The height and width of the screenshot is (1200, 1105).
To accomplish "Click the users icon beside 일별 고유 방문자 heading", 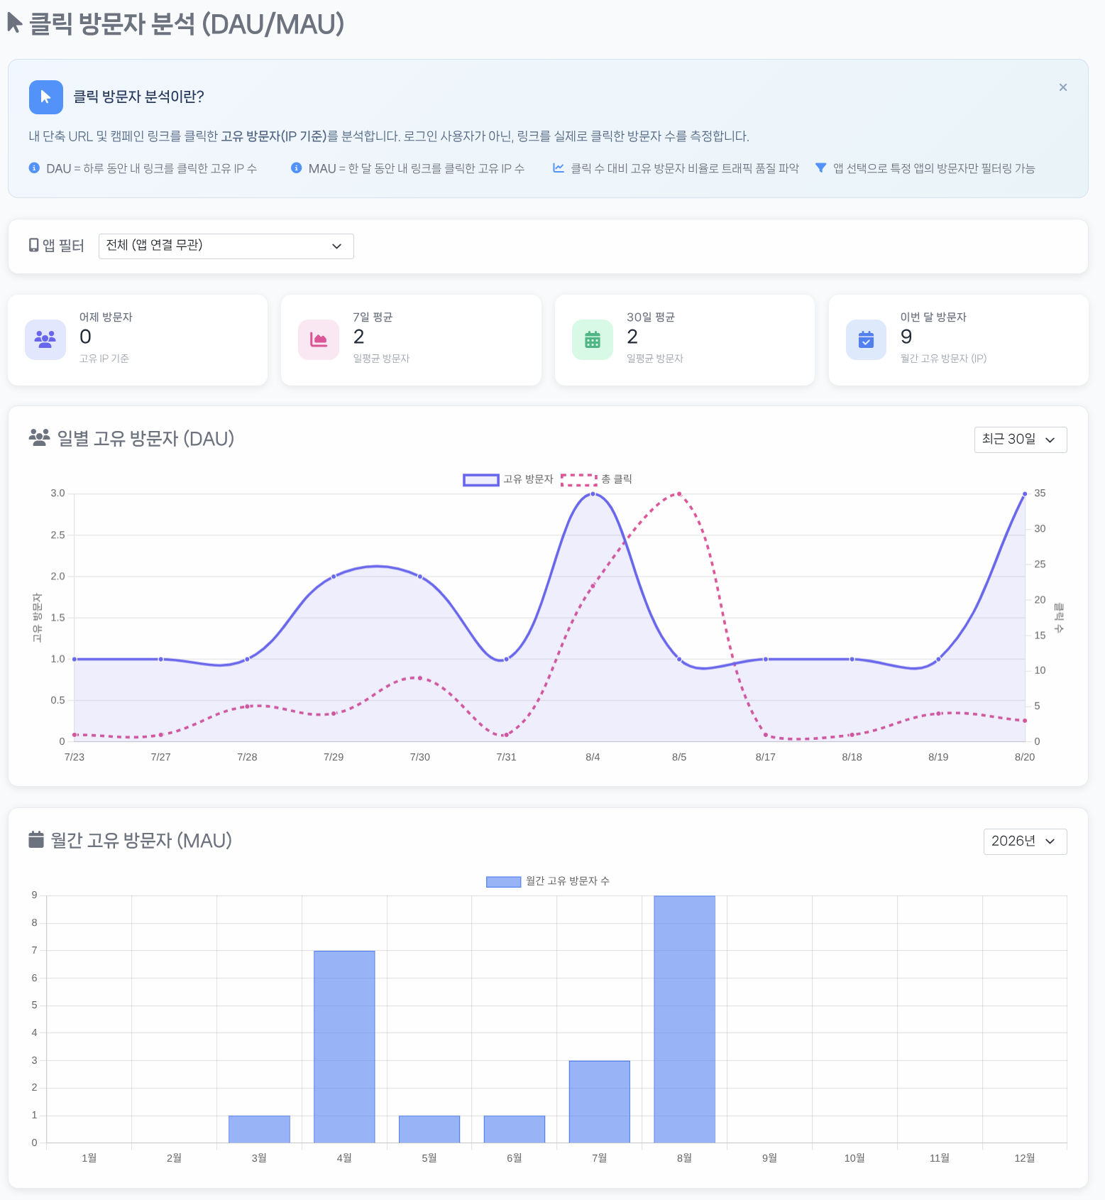I will [x=39, y=438].
